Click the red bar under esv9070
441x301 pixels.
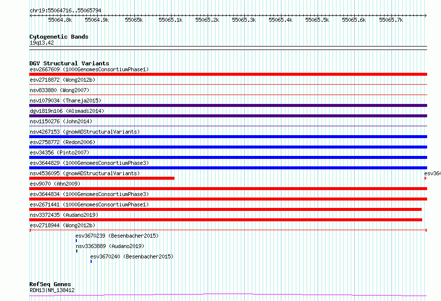[x=228, y=189]
